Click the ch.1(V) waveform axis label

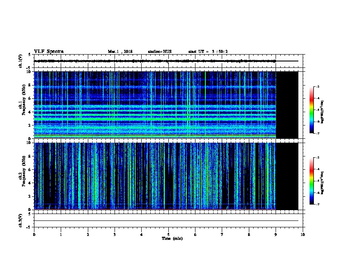[x=20, y=61]
